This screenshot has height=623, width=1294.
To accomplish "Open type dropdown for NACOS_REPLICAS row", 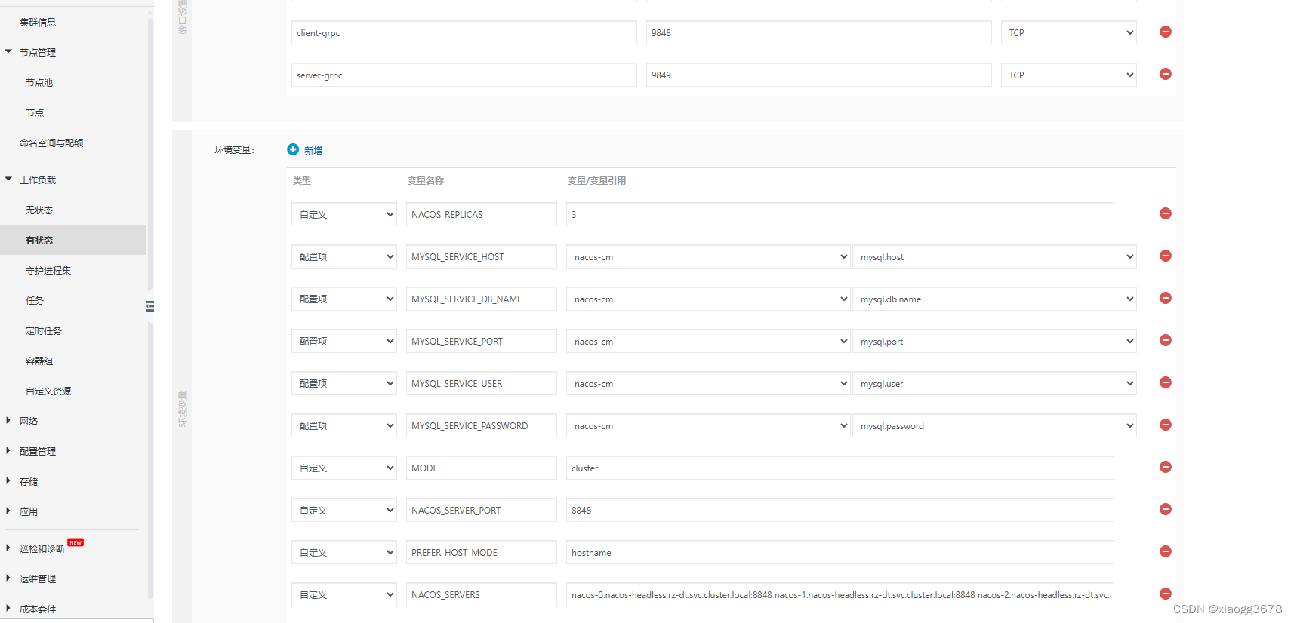I will (x=344, y=214).
